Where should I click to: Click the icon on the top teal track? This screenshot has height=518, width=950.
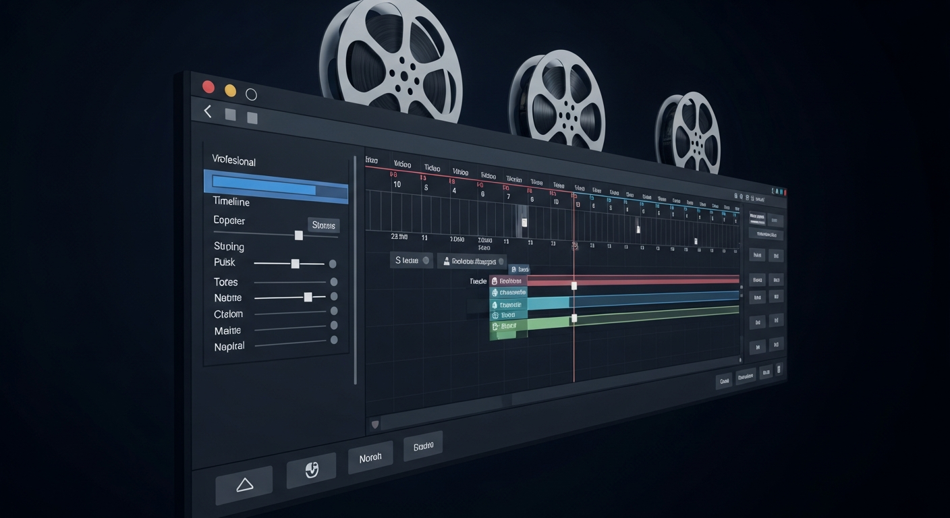click(495, 293)
